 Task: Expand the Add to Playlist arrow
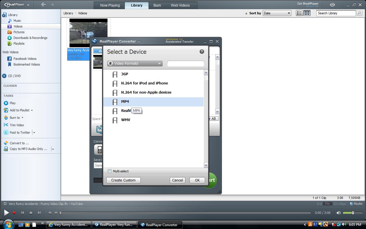[32, 110]
